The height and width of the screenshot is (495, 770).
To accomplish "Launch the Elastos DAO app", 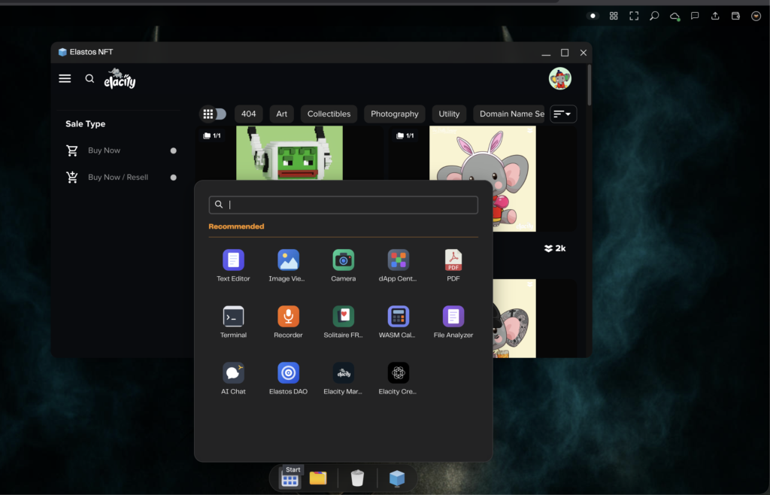I will (x=288, y=373).
